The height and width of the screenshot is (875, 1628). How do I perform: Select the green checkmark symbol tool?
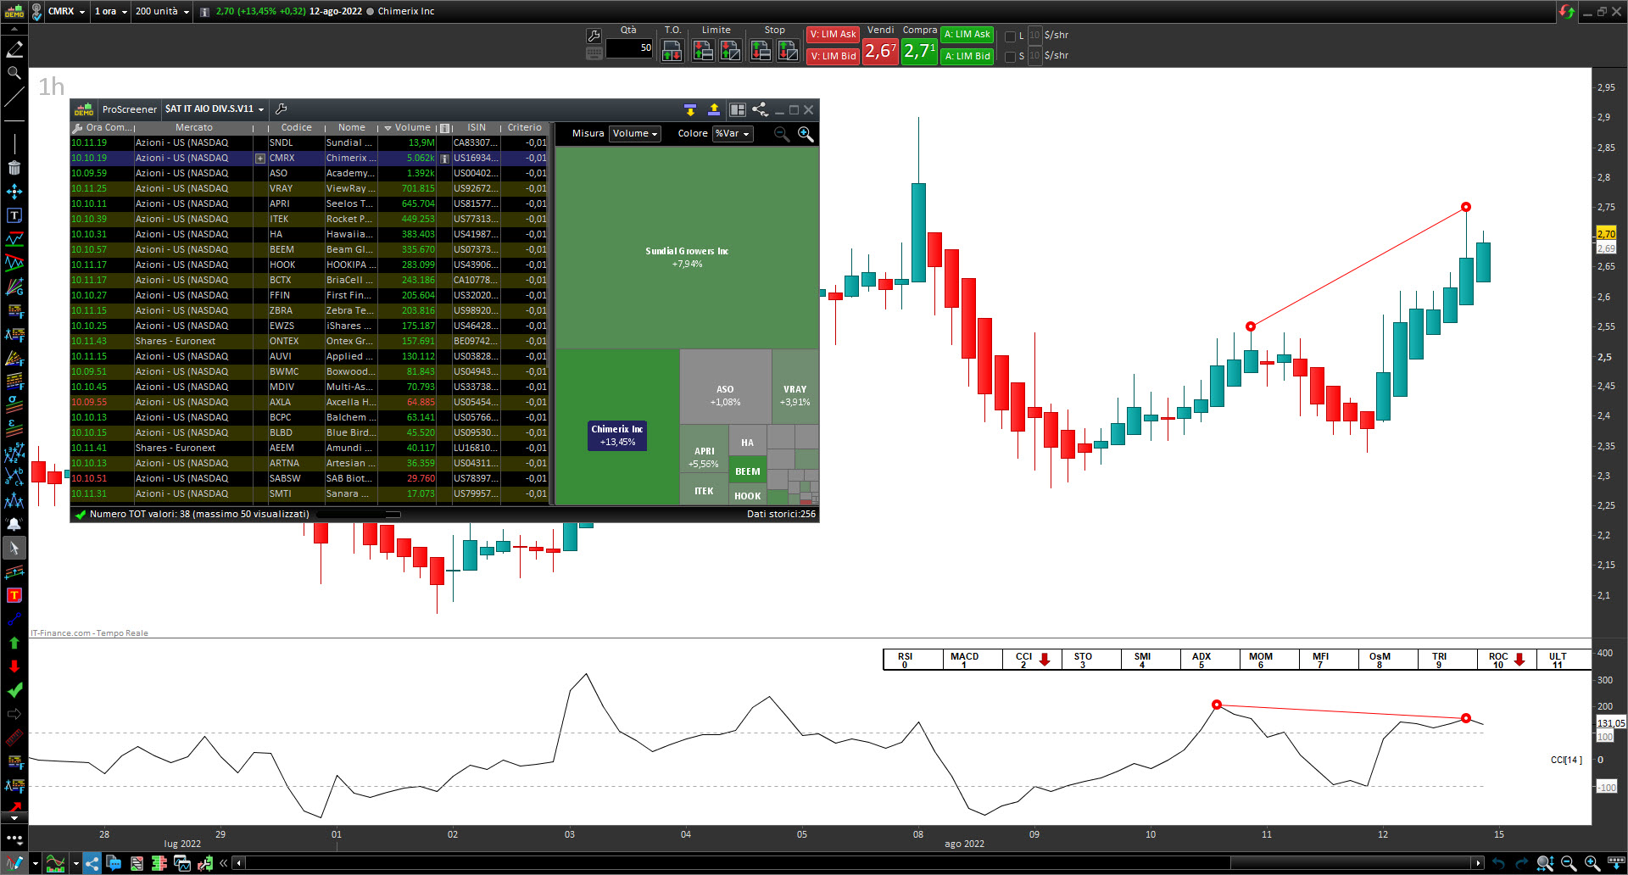(14, 690)
